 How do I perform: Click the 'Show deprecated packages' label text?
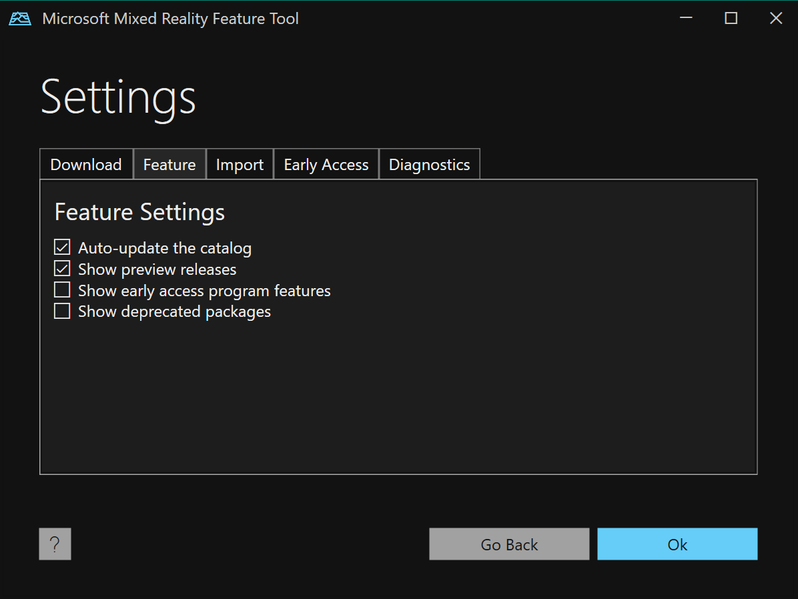[x=174, y=312]
